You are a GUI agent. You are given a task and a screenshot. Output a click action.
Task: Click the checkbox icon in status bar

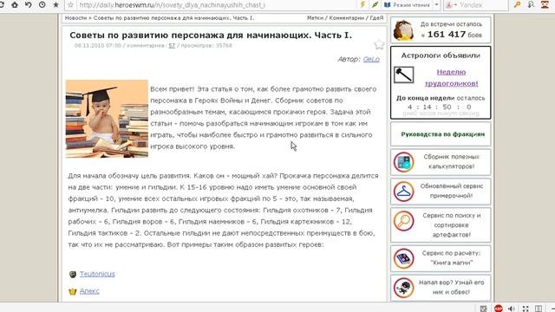tap(483, 309)
